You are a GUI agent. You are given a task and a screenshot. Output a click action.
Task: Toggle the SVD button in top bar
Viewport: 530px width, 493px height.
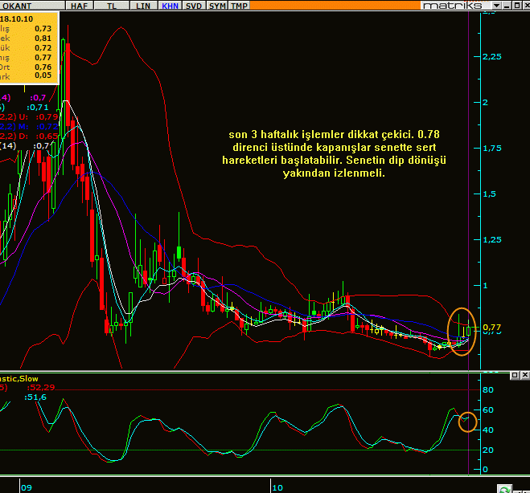pos(194,6)
